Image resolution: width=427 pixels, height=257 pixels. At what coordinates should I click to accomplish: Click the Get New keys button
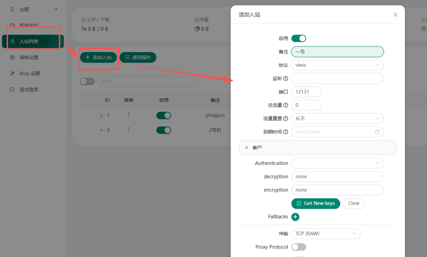[x=315, y=203]
